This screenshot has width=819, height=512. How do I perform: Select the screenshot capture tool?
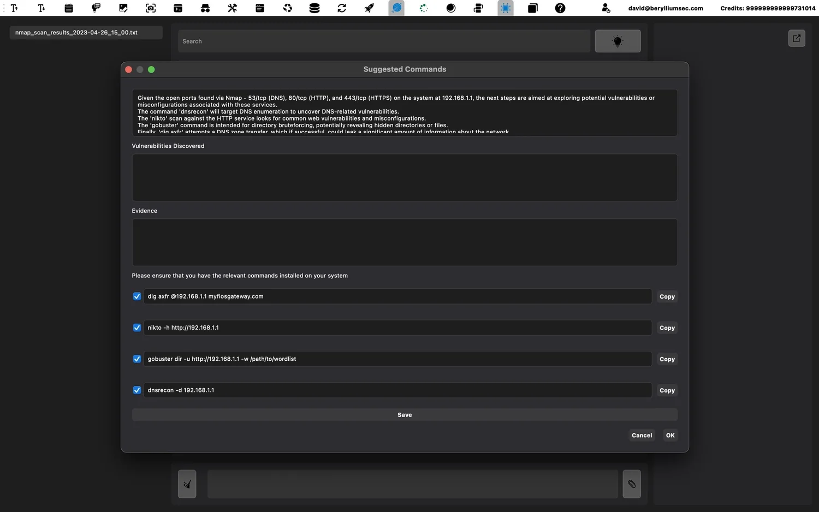[x=150, y=8]
